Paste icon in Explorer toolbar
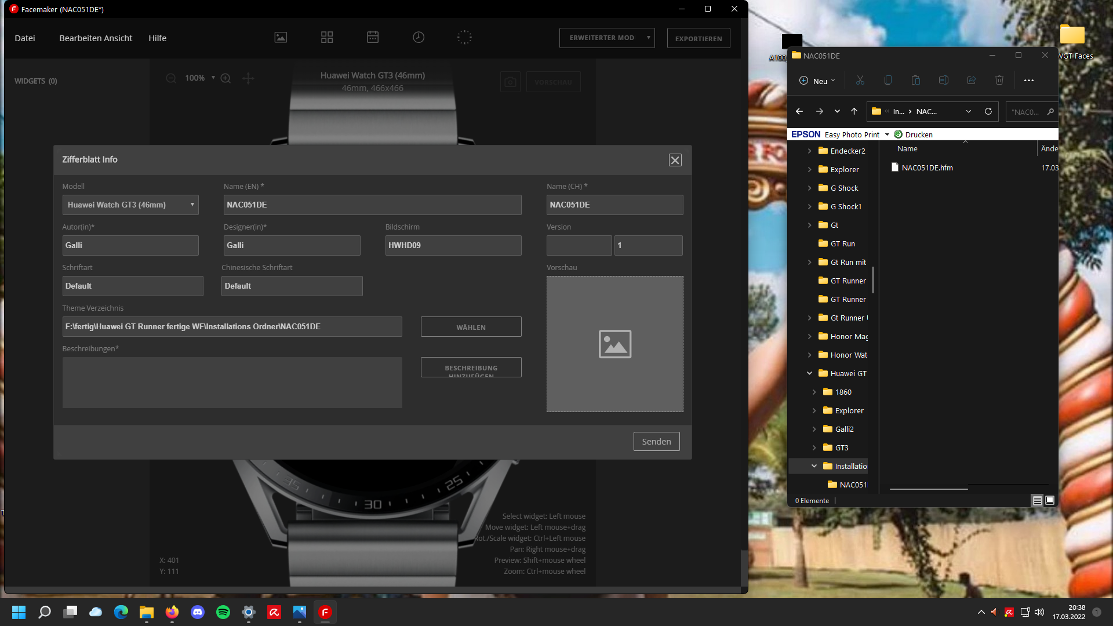Screen dimensions: 1113x626 tap(916, 81)
